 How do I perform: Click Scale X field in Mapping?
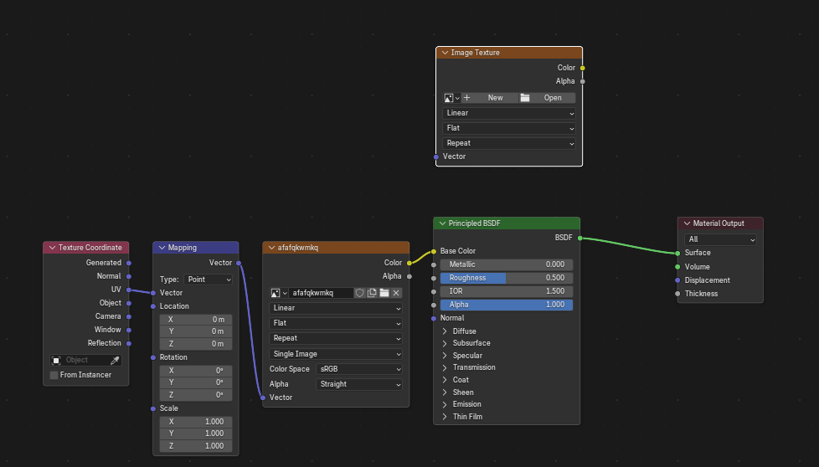(x=196, y=422)
